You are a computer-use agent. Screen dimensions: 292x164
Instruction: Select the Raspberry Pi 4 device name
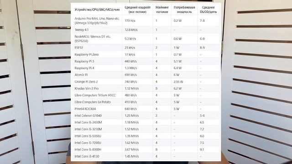tap(84, 68)
